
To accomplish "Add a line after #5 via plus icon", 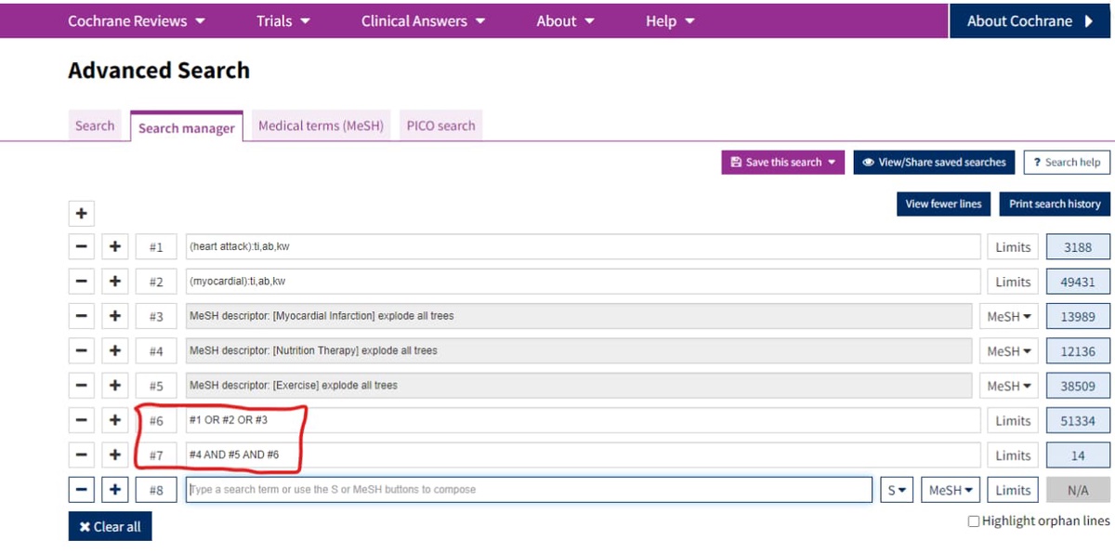I will [114, 386].
